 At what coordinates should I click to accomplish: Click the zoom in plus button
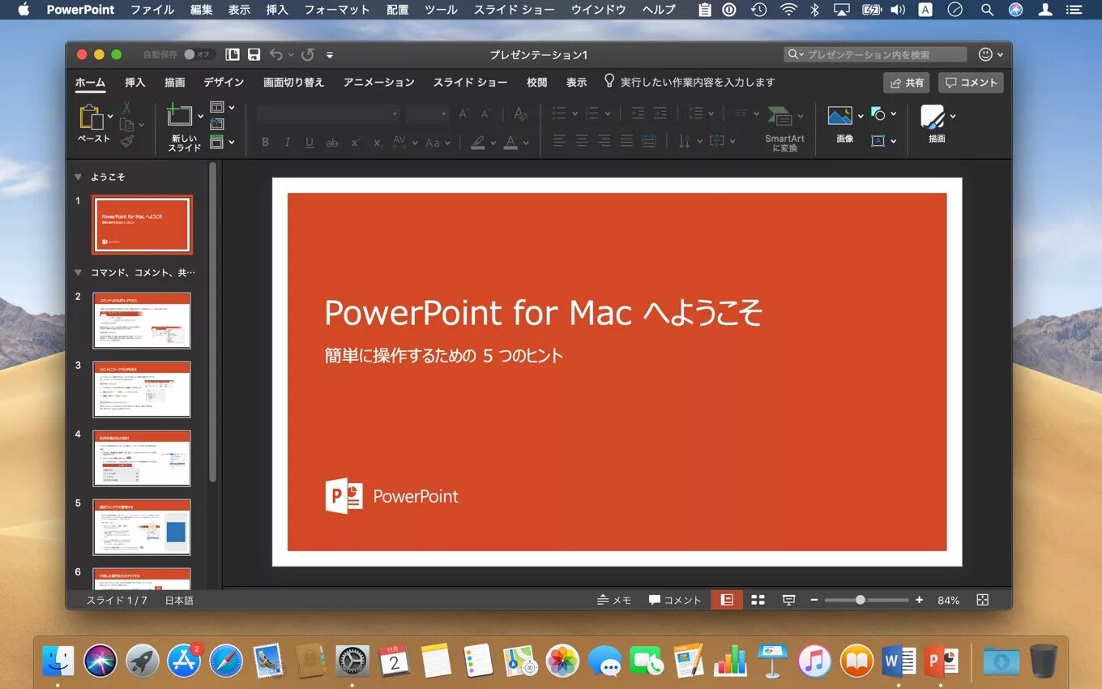[x=919, y=600]
